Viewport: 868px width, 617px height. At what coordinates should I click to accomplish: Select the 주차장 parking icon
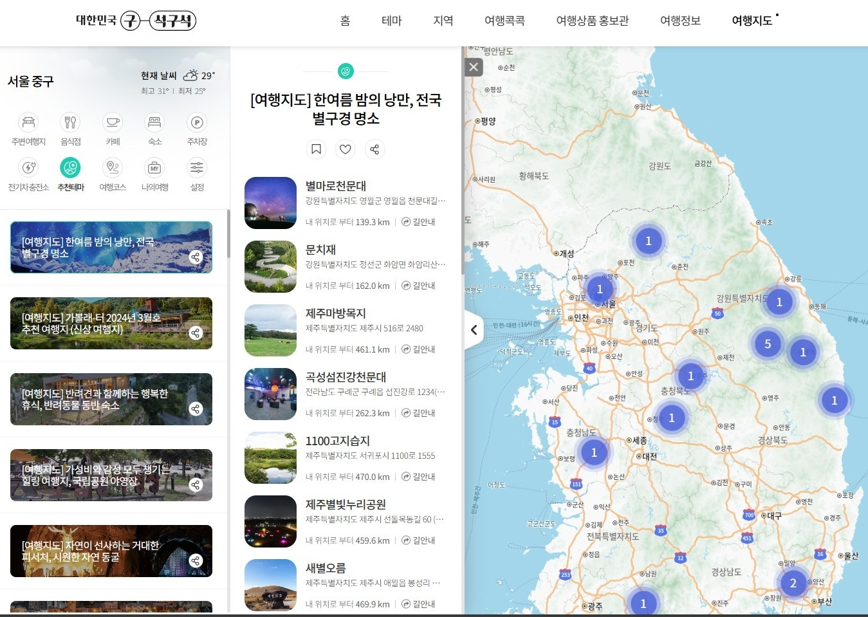[x=197, y=122]
